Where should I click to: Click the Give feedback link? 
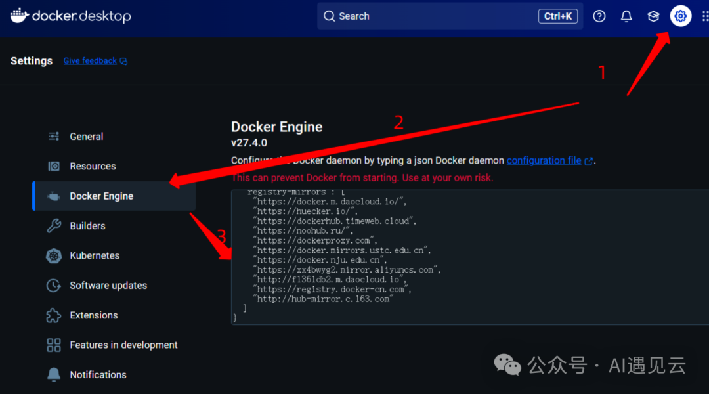90,60
